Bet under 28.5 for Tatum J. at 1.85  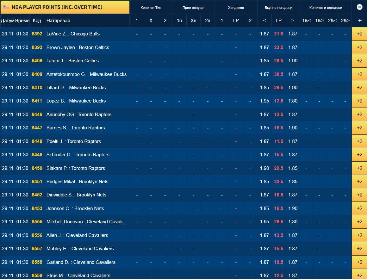(x=264, y=61)
